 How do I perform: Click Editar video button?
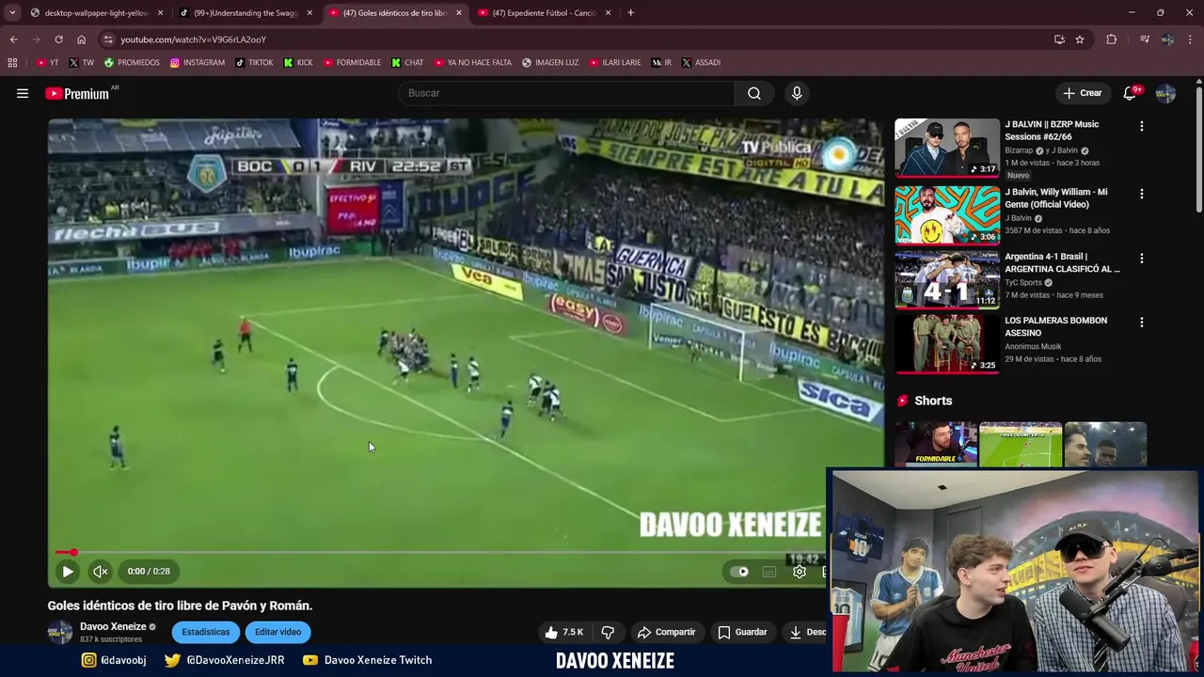coord(277,632)
